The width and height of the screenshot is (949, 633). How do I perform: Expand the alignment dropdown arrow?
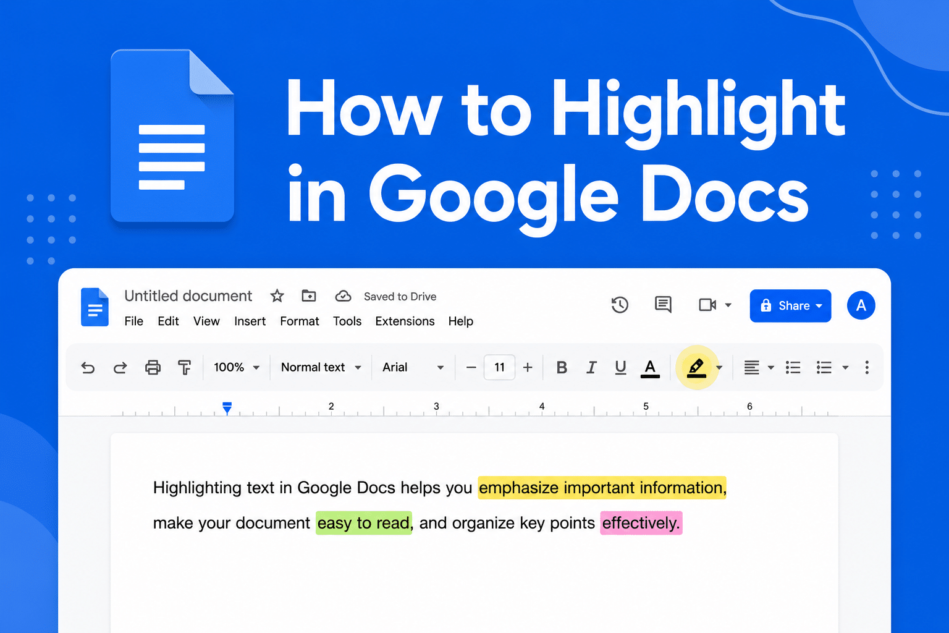[x=770, y=368]
